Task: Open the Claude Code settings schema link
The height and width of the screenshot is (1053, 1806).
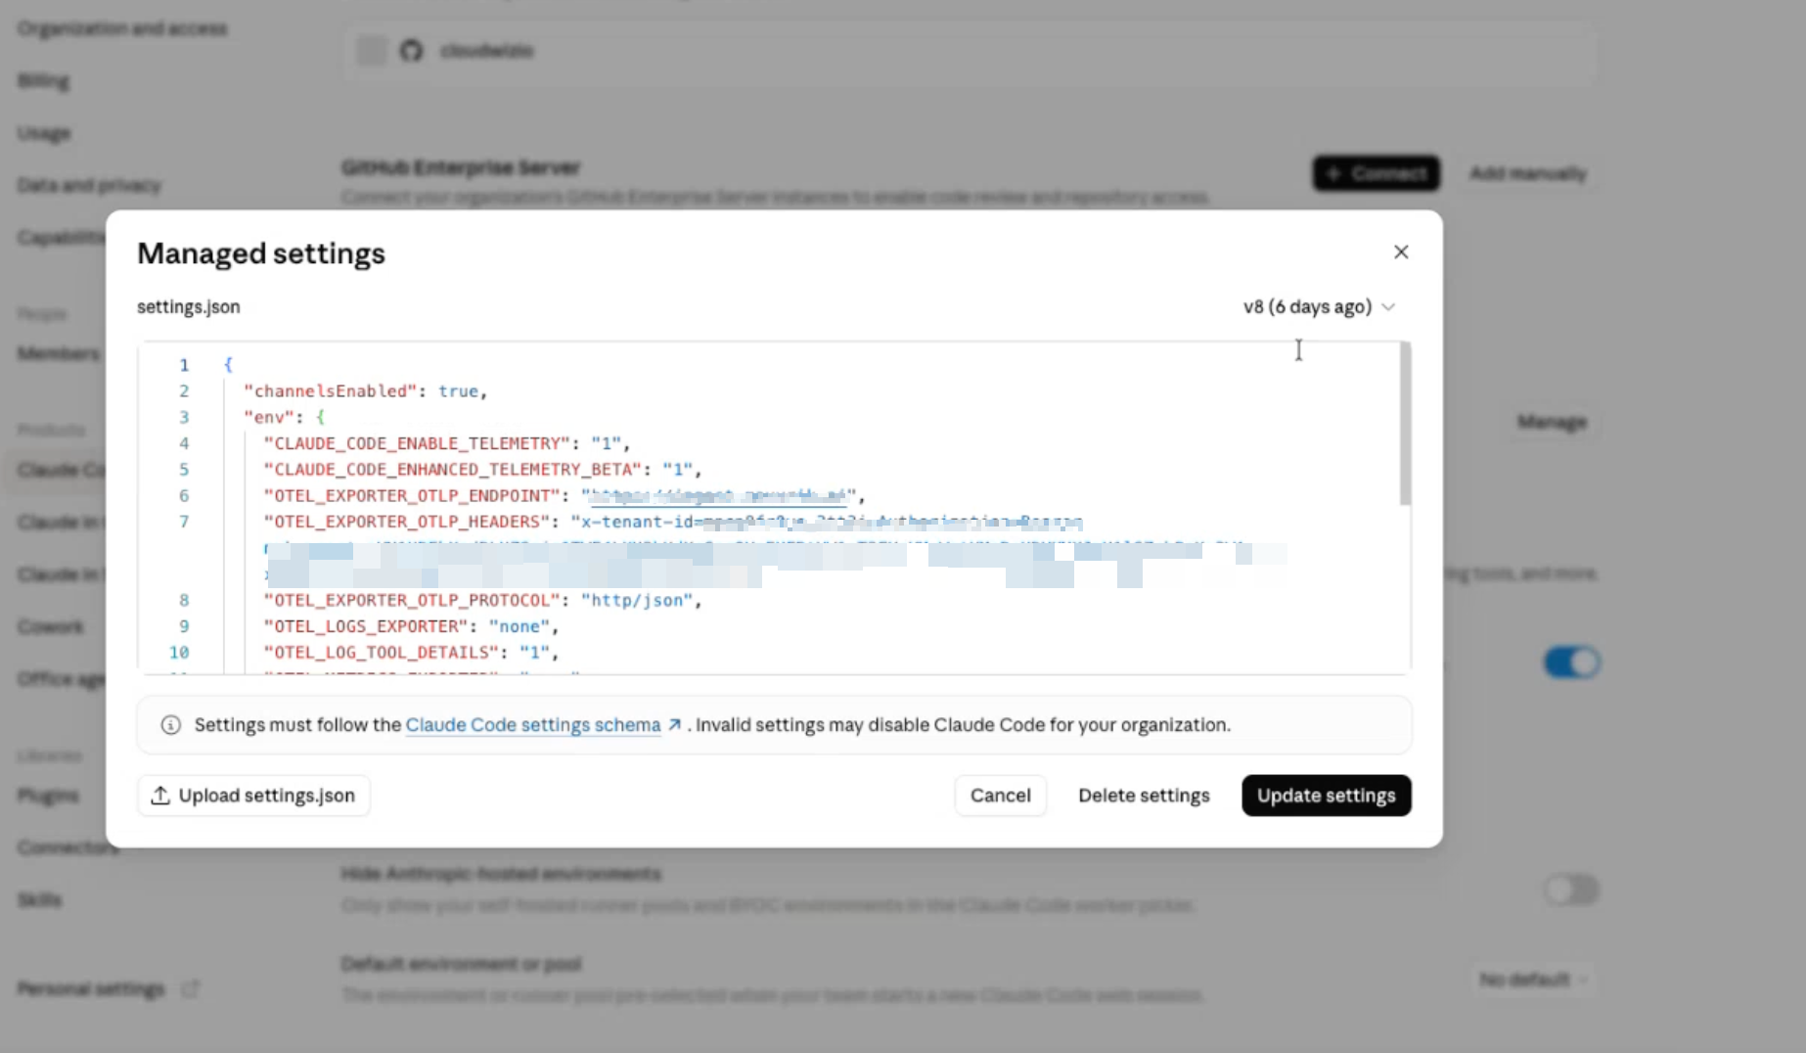Action: [533, 725]
